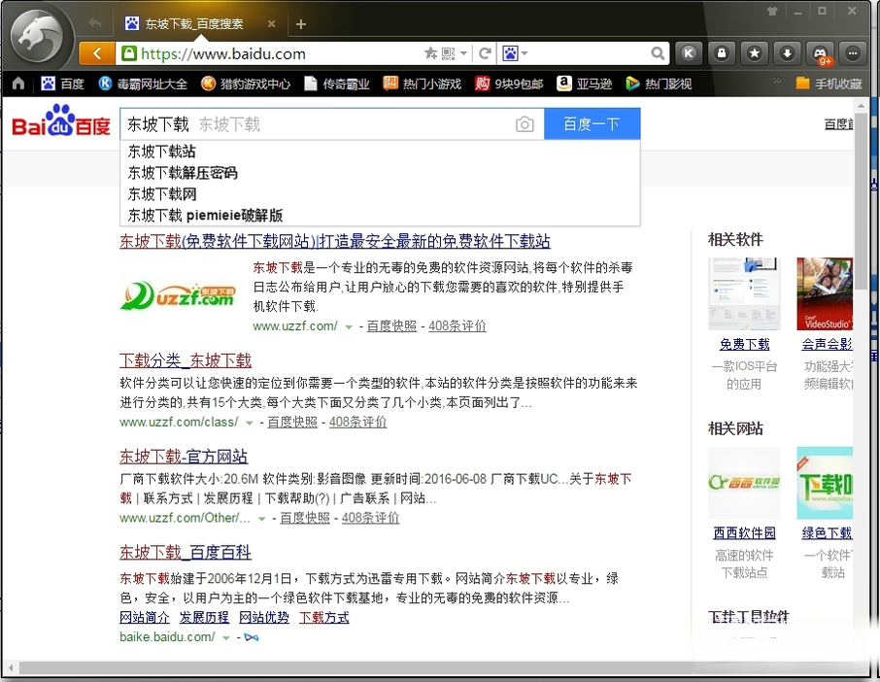This screenshot has height=682, width=880.
Task: Expand arrow next to www.uzzf.com/
Action: (x=349, y=326)
